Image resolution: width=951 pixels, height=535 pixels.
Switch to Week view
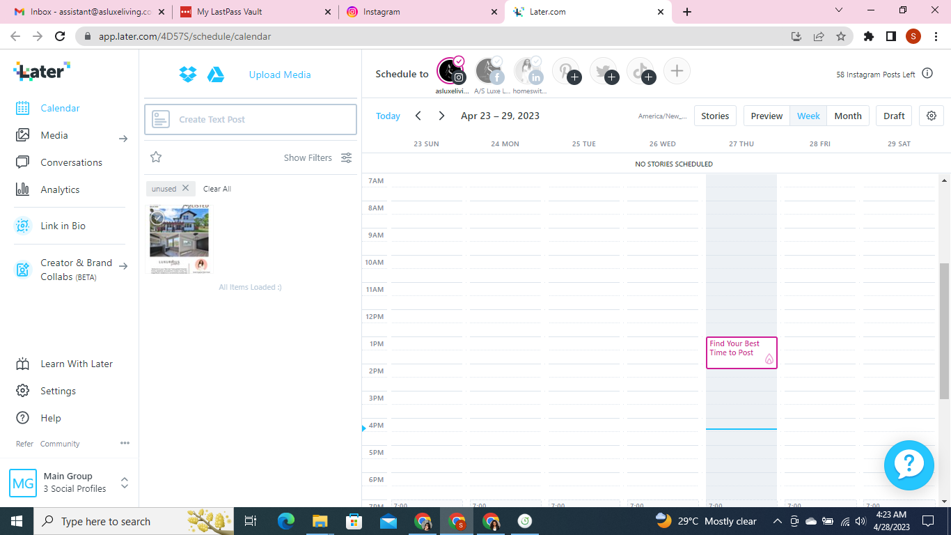point(808,116)
